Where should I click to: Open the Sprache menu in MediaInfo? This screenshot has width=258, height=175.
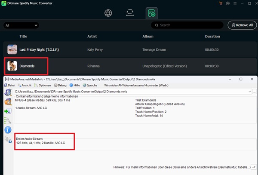point(90,85)
